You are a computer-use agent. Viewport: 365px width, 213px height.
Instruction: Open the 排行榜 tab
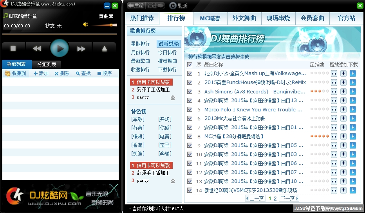pos(176,18)
